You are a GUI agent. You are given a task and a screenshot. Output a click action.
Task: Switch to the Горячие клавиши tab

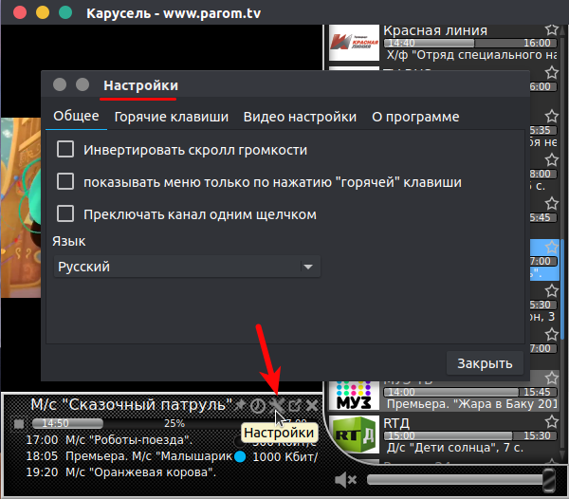(172, 117)
